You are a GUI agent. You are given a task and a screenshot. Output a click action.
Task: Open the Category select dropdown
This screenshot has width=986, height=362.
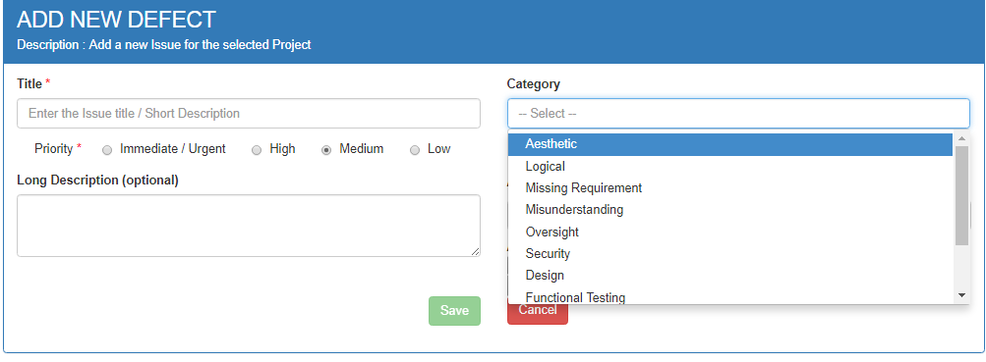tap(738, 114)
